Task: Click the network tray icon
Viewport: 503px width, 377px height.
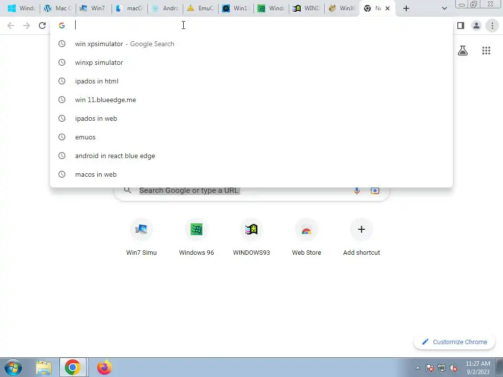Action: (442, 368)
